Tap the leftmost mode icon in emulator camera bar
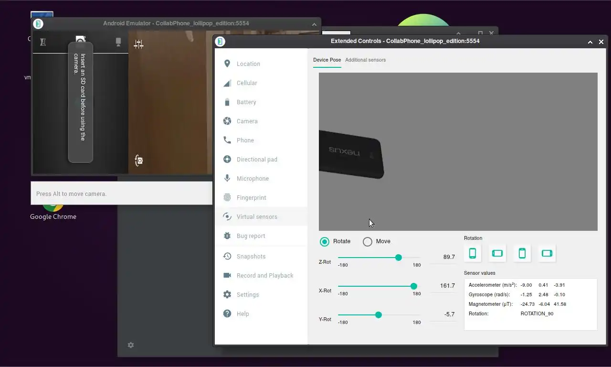This screenshot has height=367, width=611. 43,42
